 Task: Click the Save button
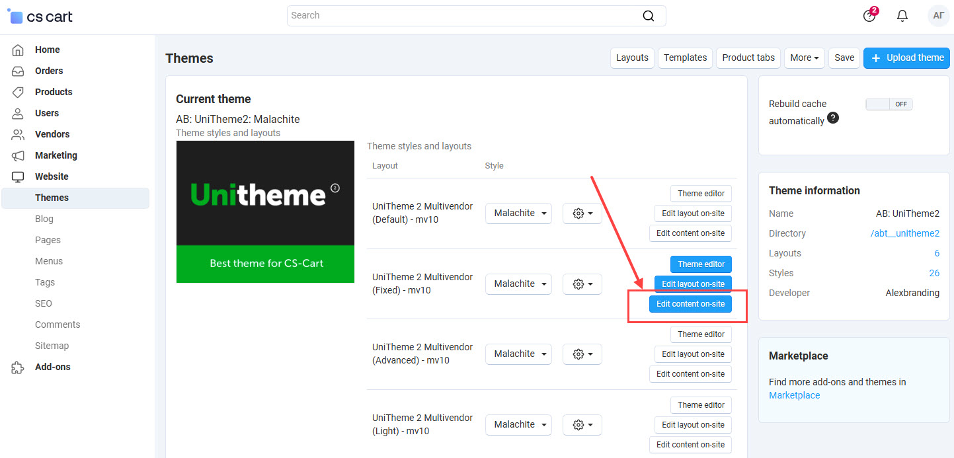tap(844, 57)
